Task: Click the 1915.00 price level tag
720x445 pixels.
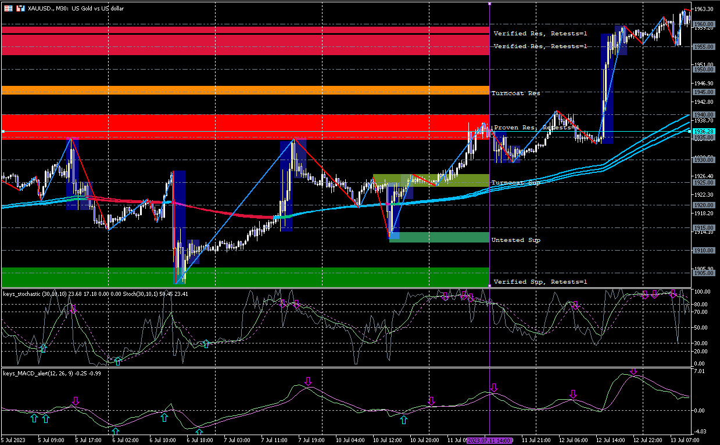Action: [703, 227]
